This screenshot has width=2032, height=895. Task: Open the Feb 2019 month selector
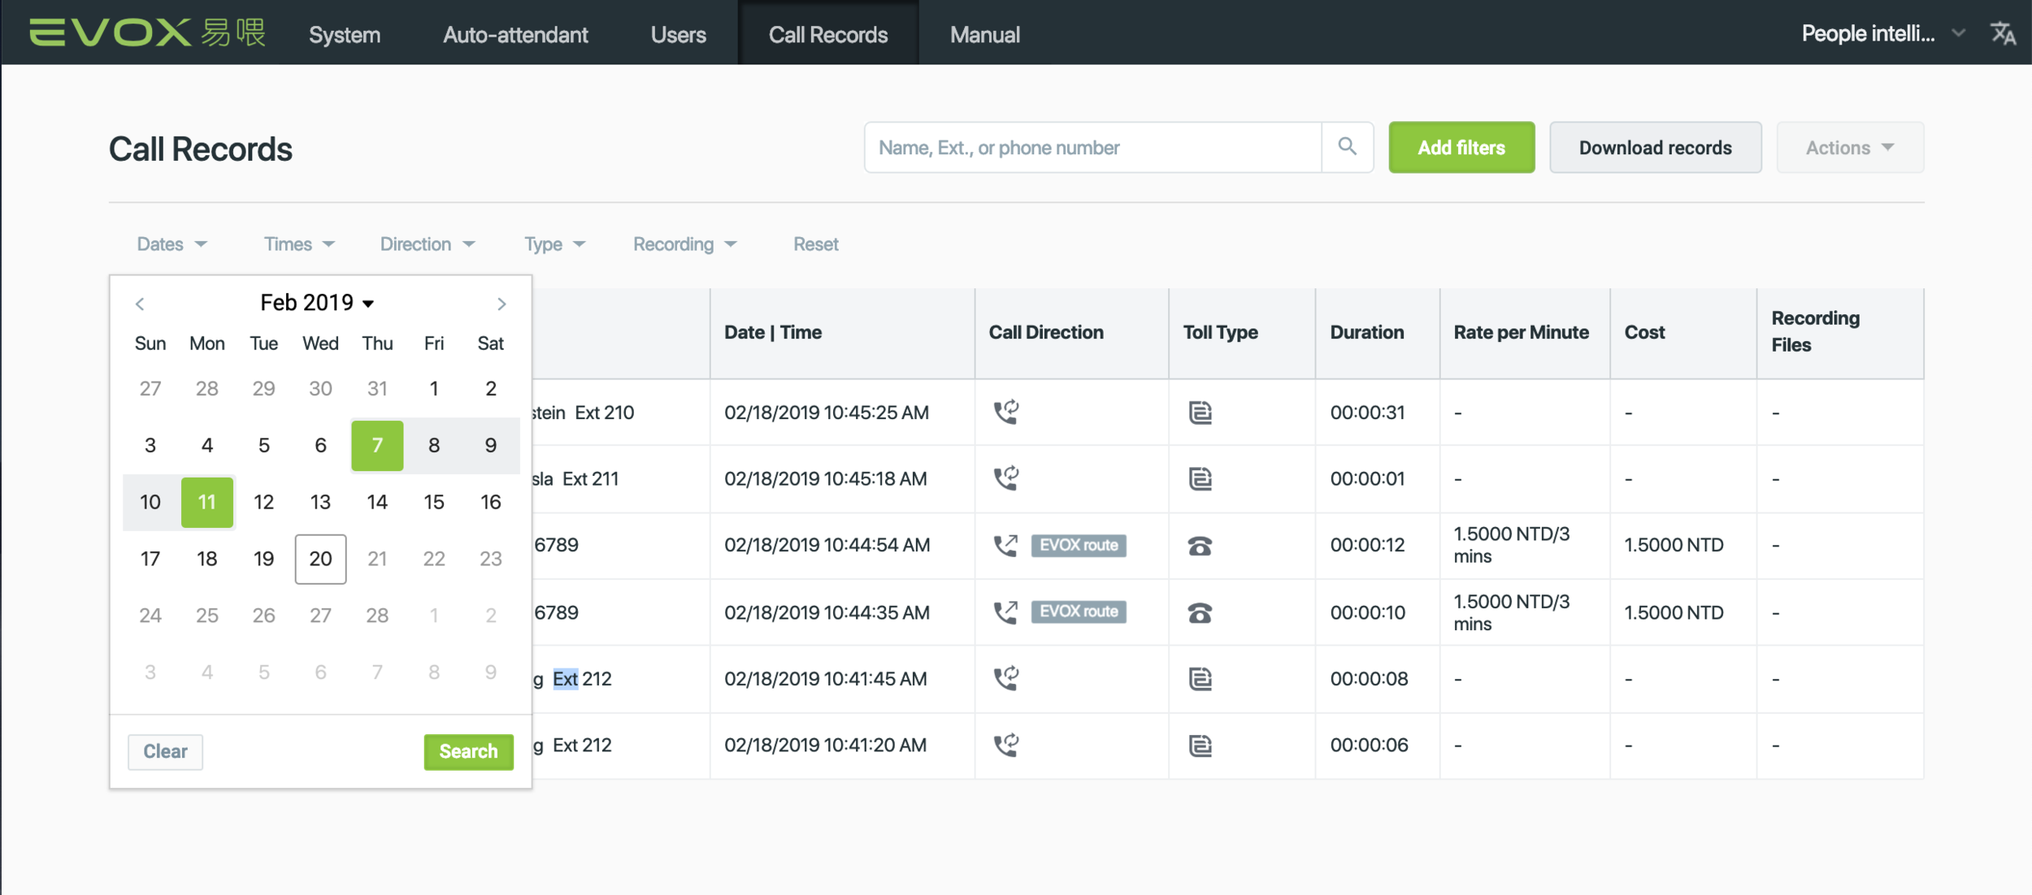[x=317, y=302]
